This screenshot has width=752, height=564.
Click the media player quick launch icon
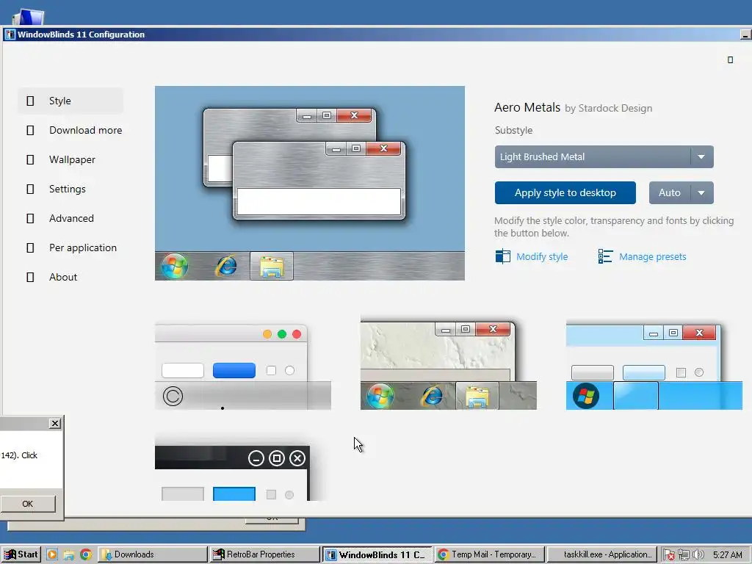[52, 555]
